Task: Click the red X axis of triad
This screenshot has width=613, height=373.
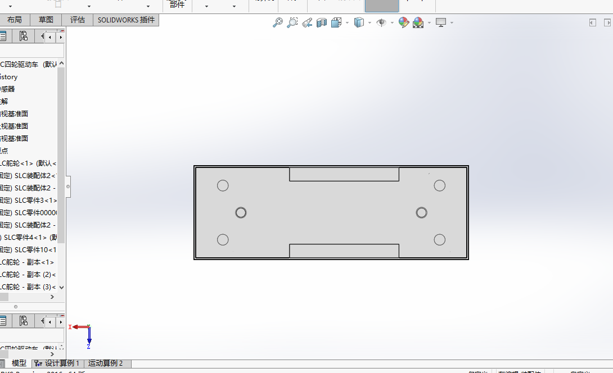Action: (80, 327)
